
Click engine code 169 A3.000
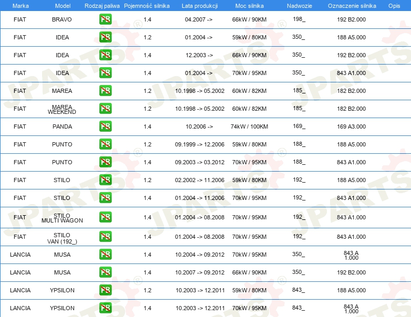coord(351,126)
